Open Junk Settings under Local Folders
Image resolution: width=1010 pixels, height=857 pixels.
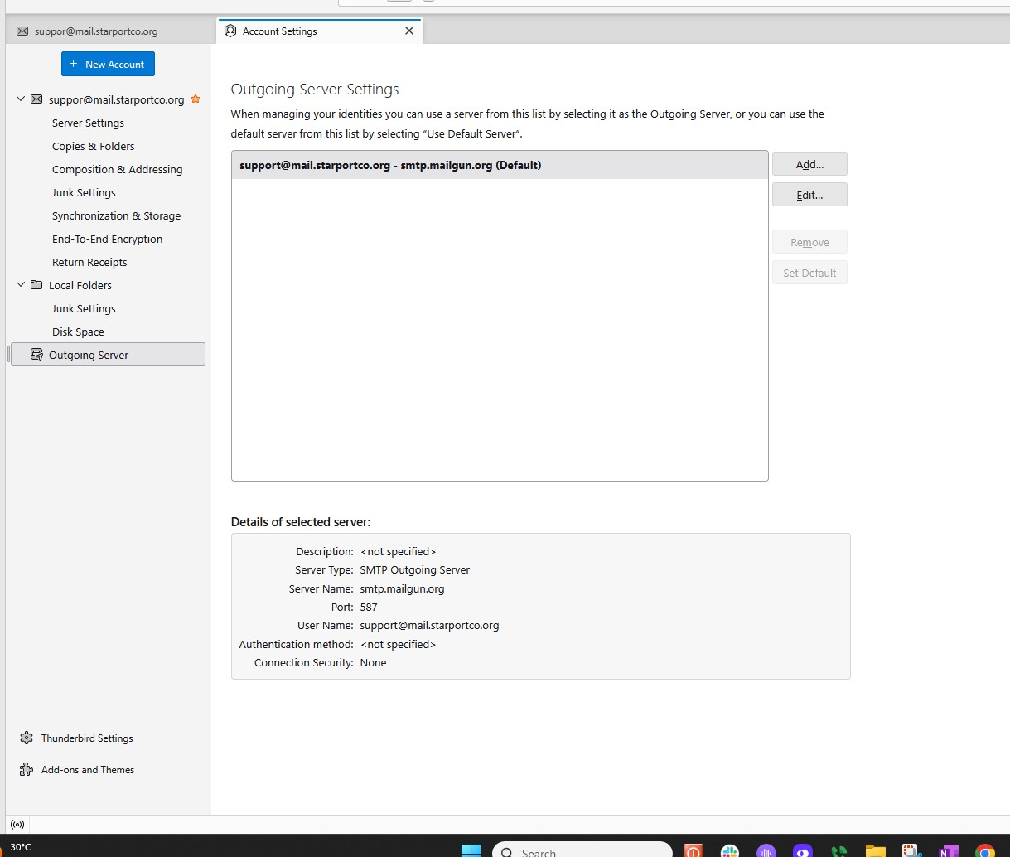(84, 308)
